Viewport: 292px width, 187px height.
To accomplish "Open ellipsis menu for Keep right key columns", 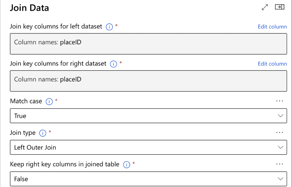I will tap(279, 164).
